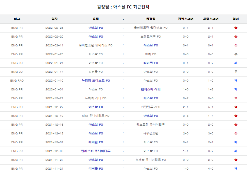The image size is (247, 172).
Task: Click 사우샘프턴 away team name
Action: [x=151, y=133]
